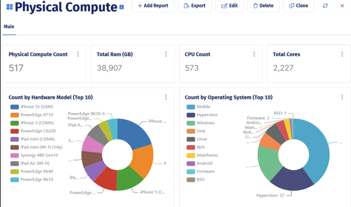Image resolution: width=351 pixels, height=207 pixels.
Task: Click the Export button
Action: coord(195,5)
